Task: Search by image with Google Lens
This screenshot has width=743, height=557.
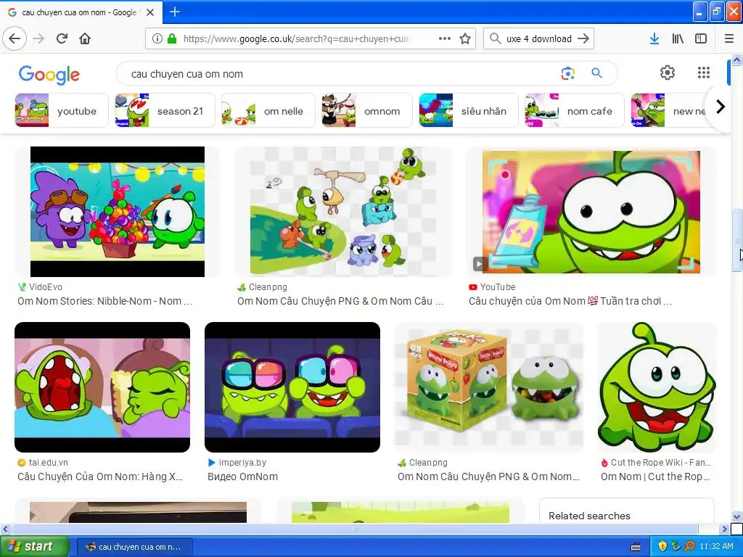Action: [x=567, y=73]
